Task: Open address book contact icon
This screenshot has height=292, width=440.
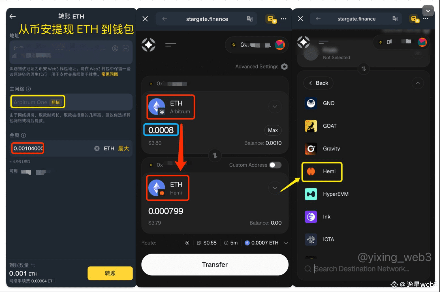Action: [115, 48]
